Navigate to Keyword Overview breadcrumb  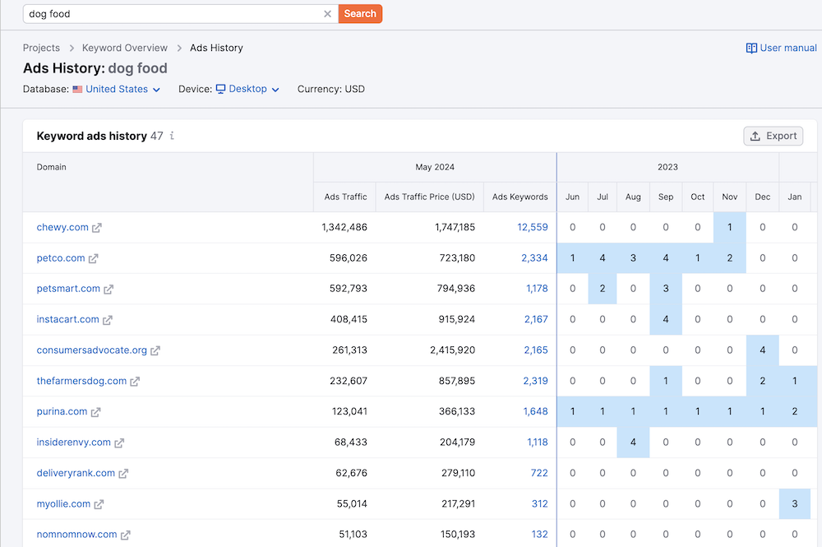pos(125,48)
